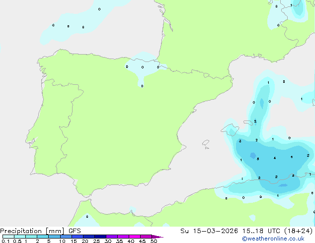
Task: Click the legend label '15'
Action: click(x=74, y=241)
